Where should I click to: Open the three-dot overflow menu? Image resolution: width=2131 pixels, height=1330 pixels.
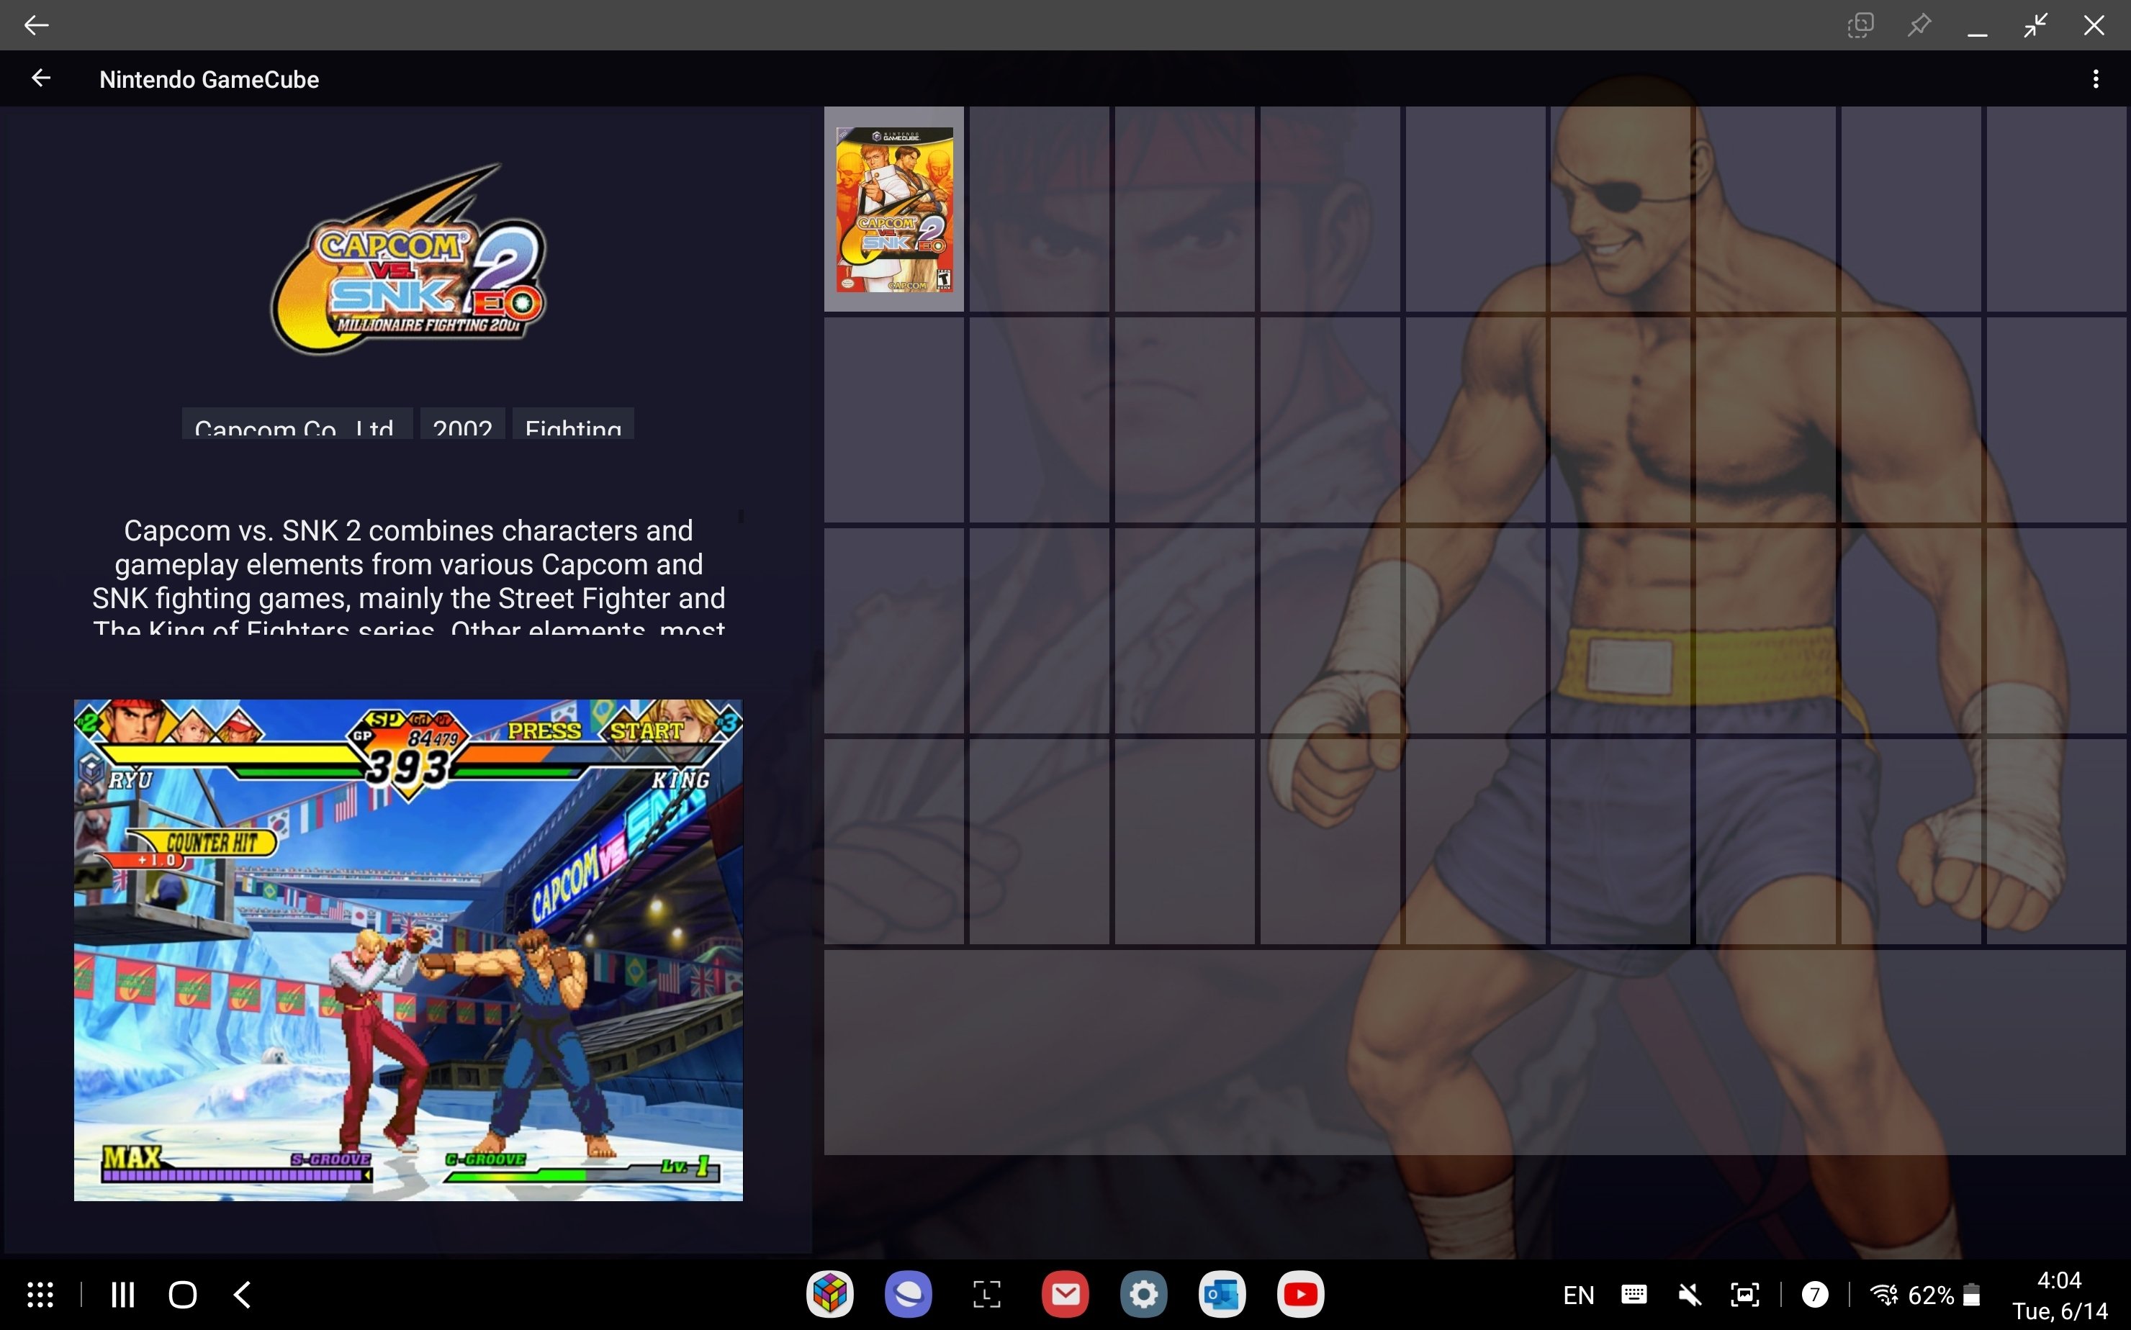[2095, 79]
